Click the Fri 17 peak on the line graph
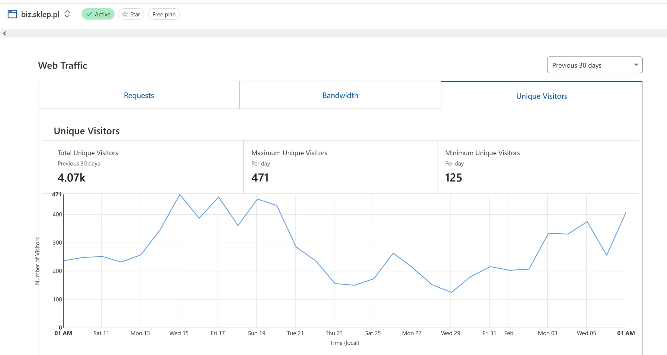Image resolution: width=667 pixels, height=355 pixels. [218, 197]
